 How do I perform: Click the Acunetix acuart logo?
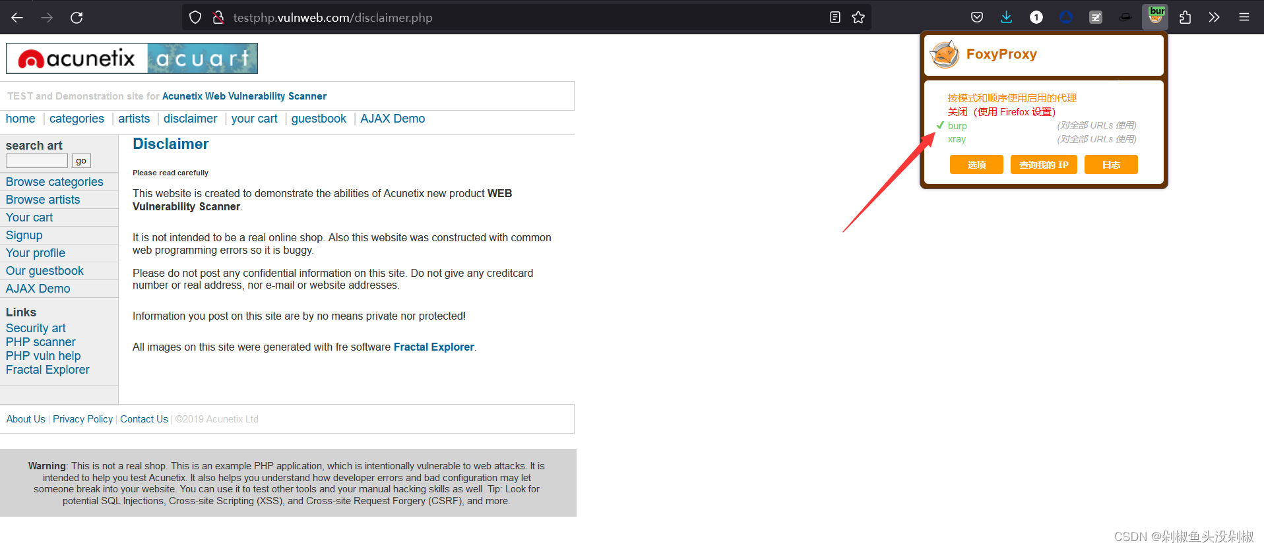(x=132, y=59)
